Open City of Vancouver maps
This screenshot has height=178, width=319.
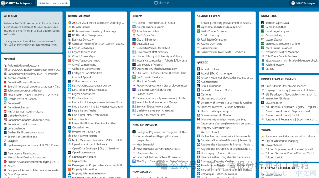click(x=86, y=60)
